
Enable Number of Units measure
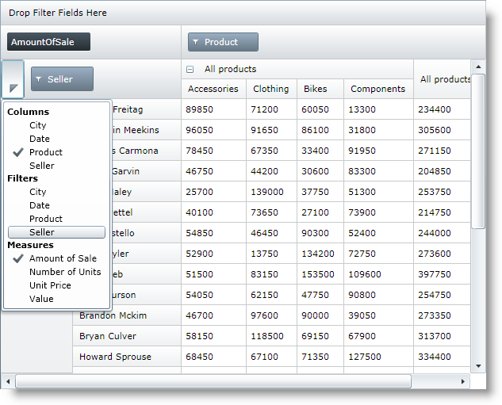tap(64, 272)
